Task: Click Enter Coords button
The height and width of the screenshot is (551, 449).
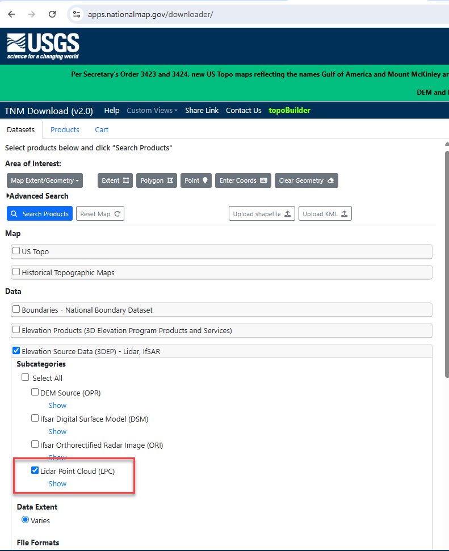Action: [x=243, y=180]
